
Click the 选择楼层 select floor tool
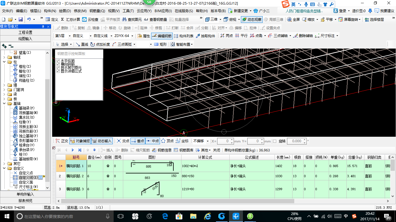pyautogui.click(x=374, y=19)
